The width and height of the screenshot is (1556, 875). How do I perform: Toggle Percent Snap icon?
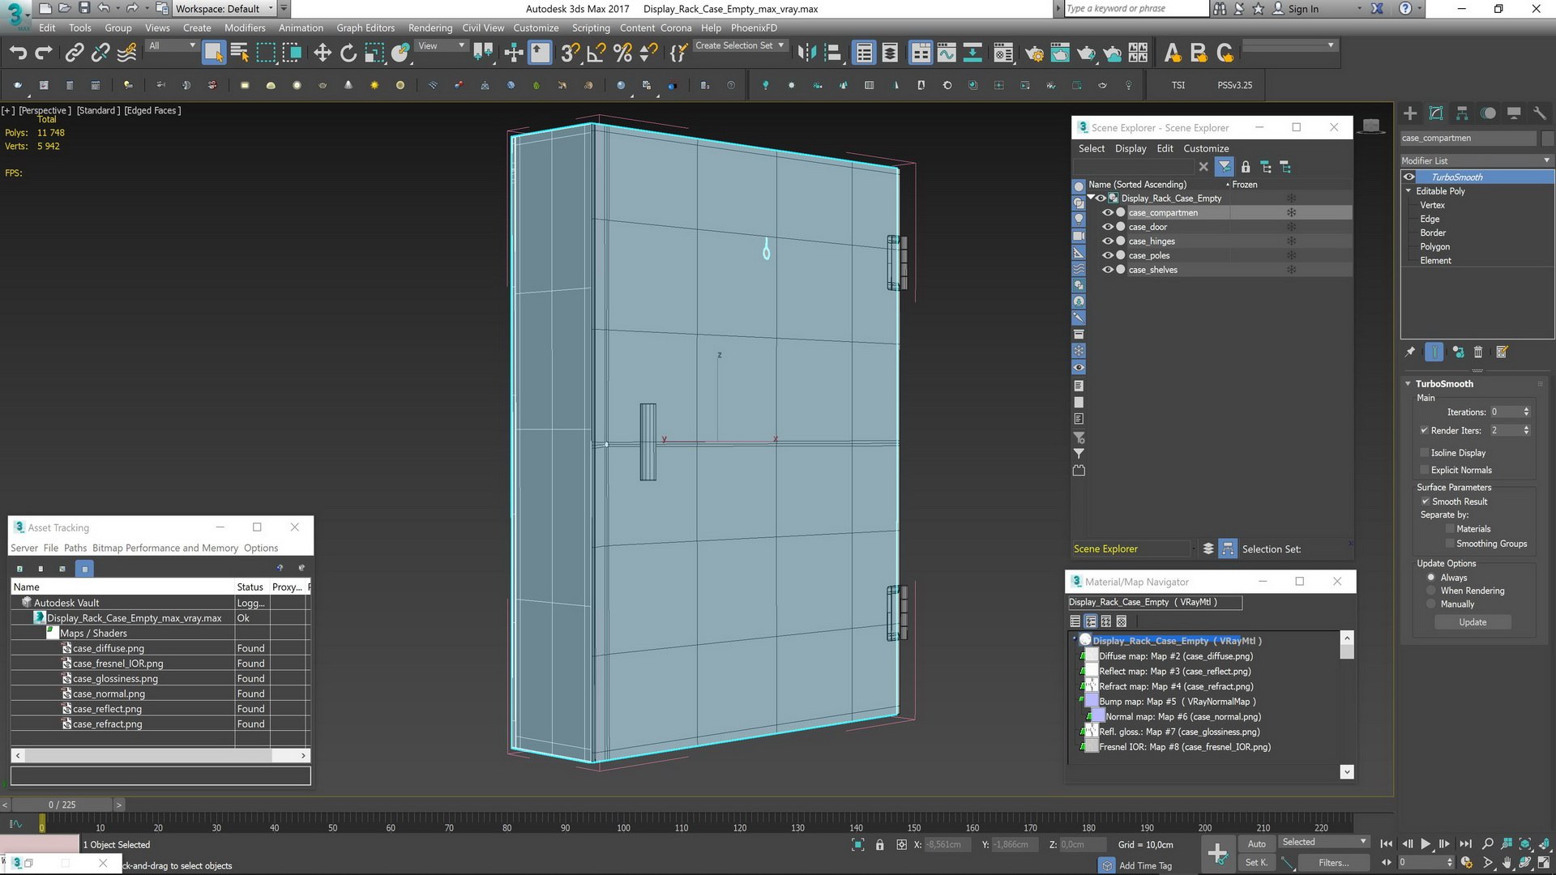coord(622,53)
